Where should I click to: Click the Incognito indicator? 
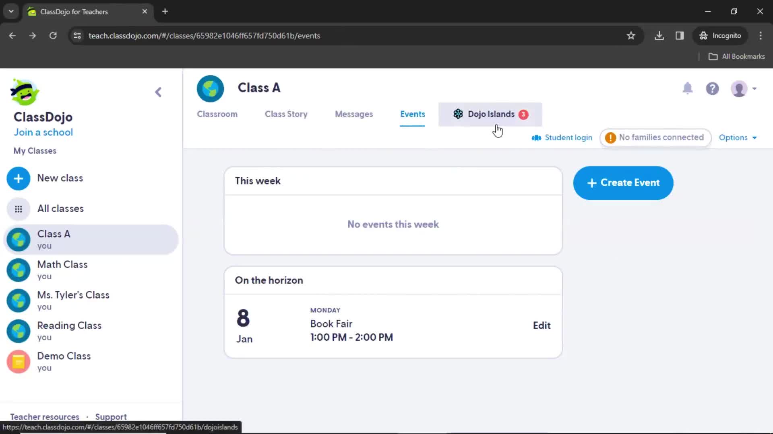[720, 36]
